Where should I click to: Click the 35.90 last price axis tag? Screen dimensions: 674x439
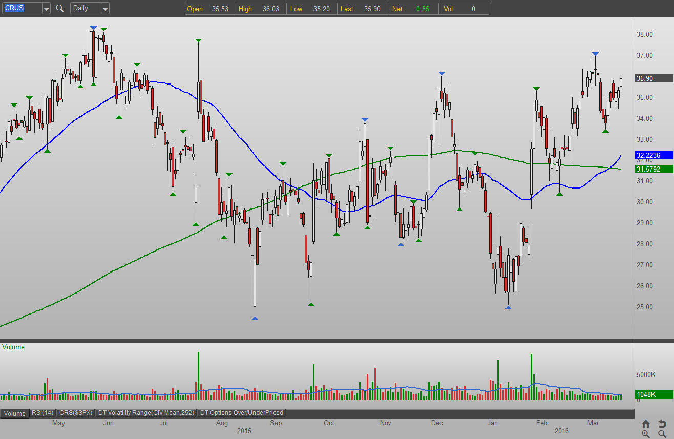[654, 78]
